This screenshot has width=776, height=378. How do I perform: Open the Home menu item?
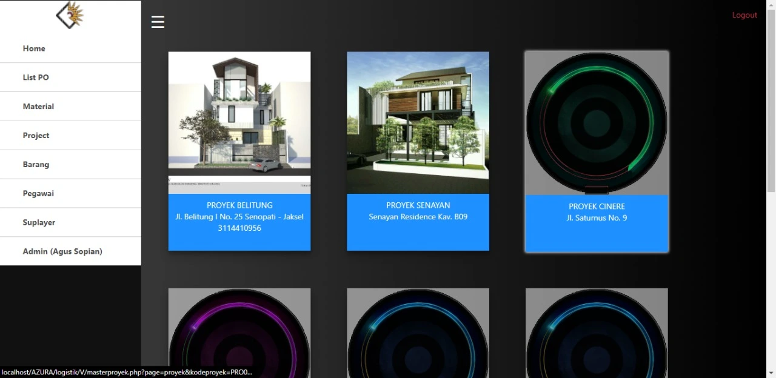tap(34, 48)
